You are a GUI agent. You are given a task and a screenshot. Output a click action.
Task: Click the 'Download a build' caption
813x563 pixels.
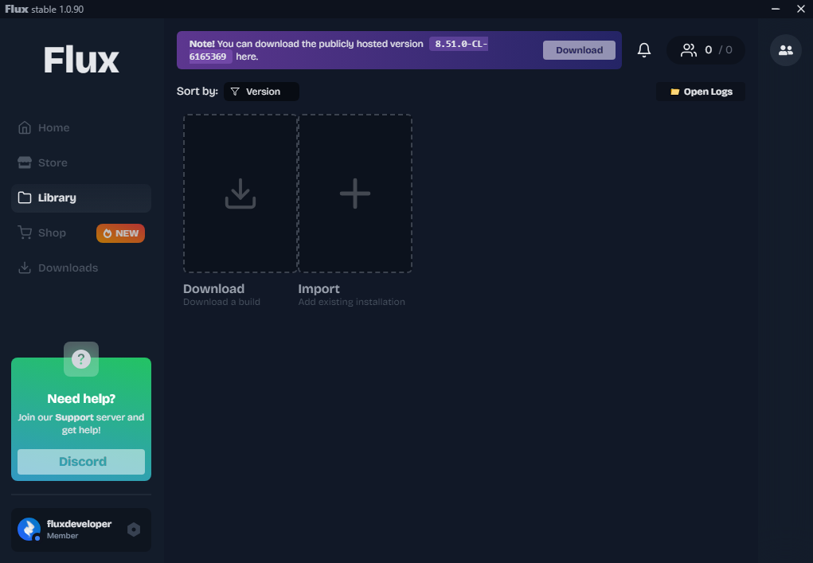pyautogui.click(x=221, y=302)
